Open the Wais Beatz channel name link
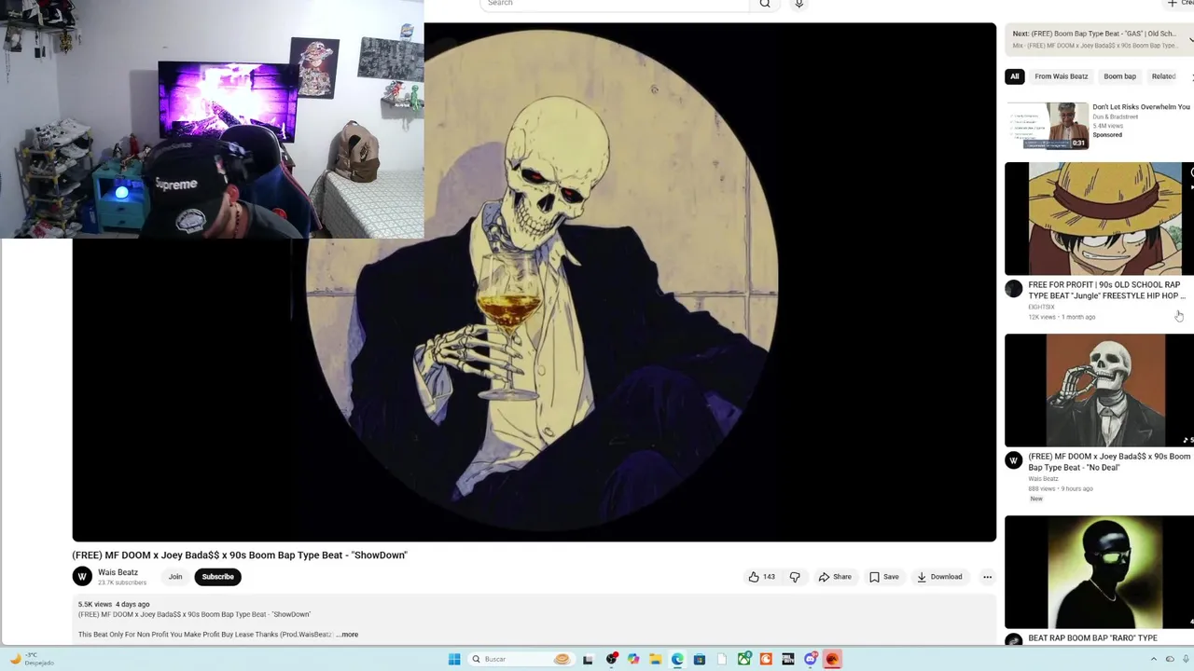This screenshot has height=671, width=1194. click(x=118, y=572)
